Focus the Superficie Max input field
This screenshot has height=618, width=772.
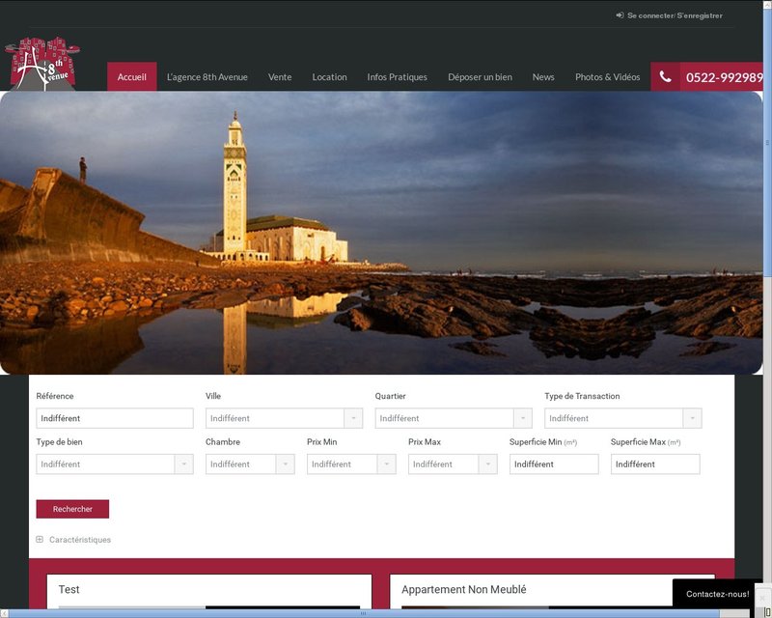click(x=655, y=463)
